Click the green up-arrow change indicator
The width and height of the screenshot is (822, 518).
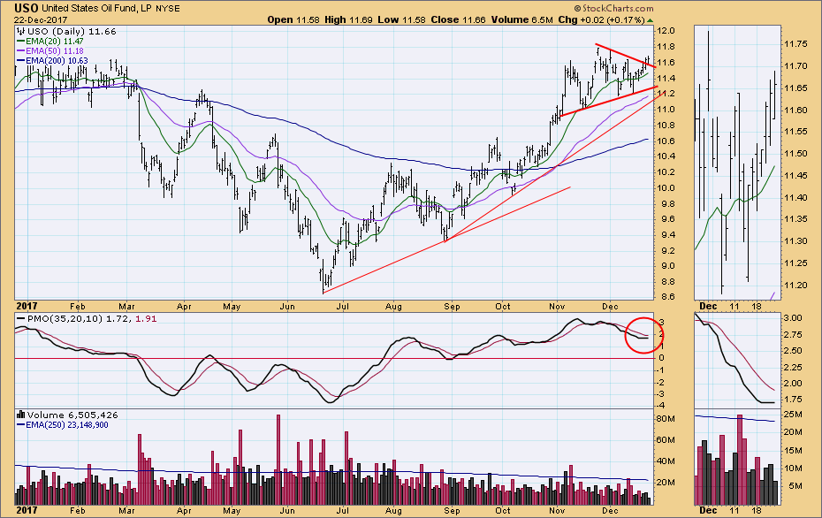pyautogui.click(x=650, y=20)
